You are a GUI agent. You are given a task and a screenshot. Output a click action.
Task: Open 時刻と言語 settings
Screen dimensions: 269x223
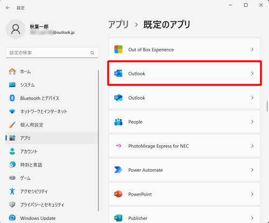[x=52, y=164]
